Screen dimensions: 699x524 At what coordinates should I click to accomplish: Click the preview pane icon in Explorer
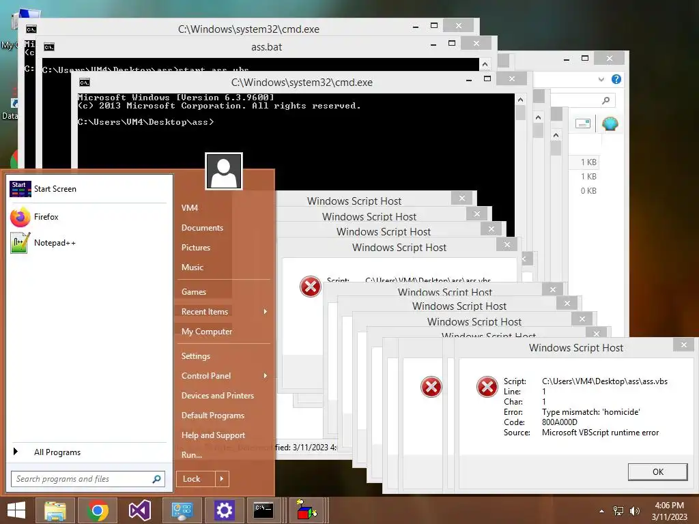tap(583, 123)
